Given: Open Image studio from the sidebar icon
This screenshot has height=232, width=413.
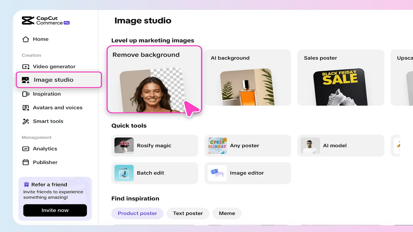Looking at the screenshot, I should 25,80.
